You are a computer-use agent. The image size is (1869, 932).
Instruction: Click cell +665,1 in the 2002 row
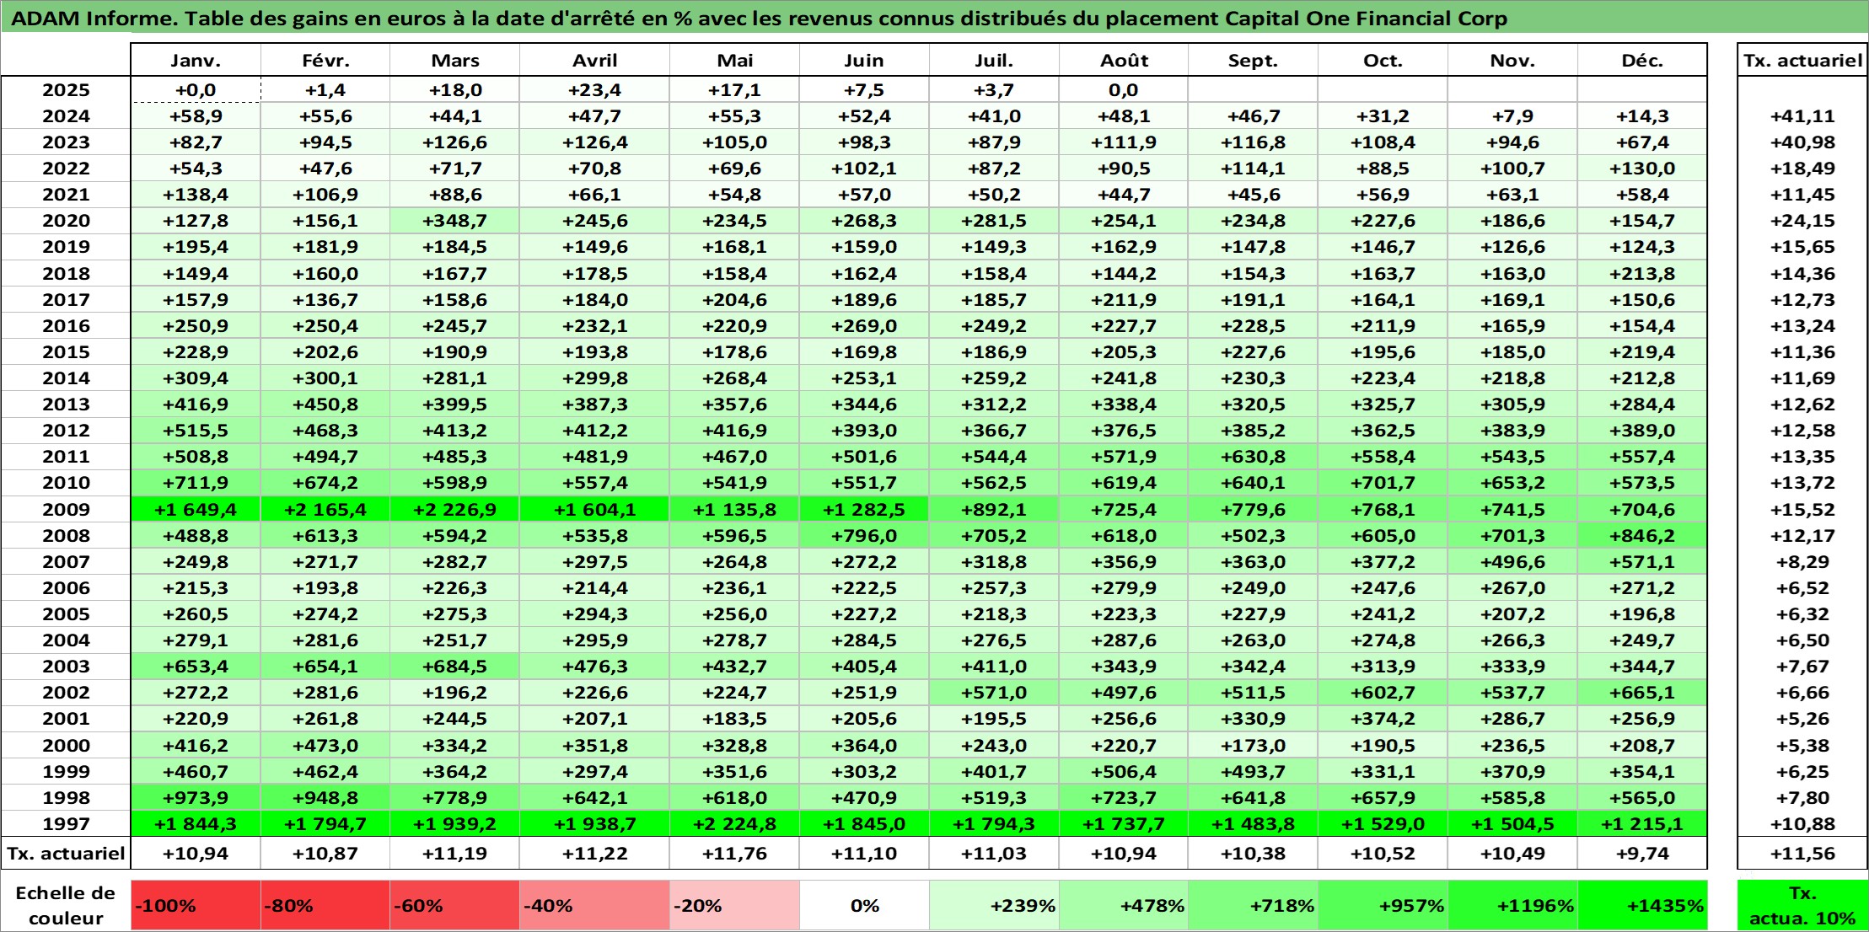coord(1642,693)
